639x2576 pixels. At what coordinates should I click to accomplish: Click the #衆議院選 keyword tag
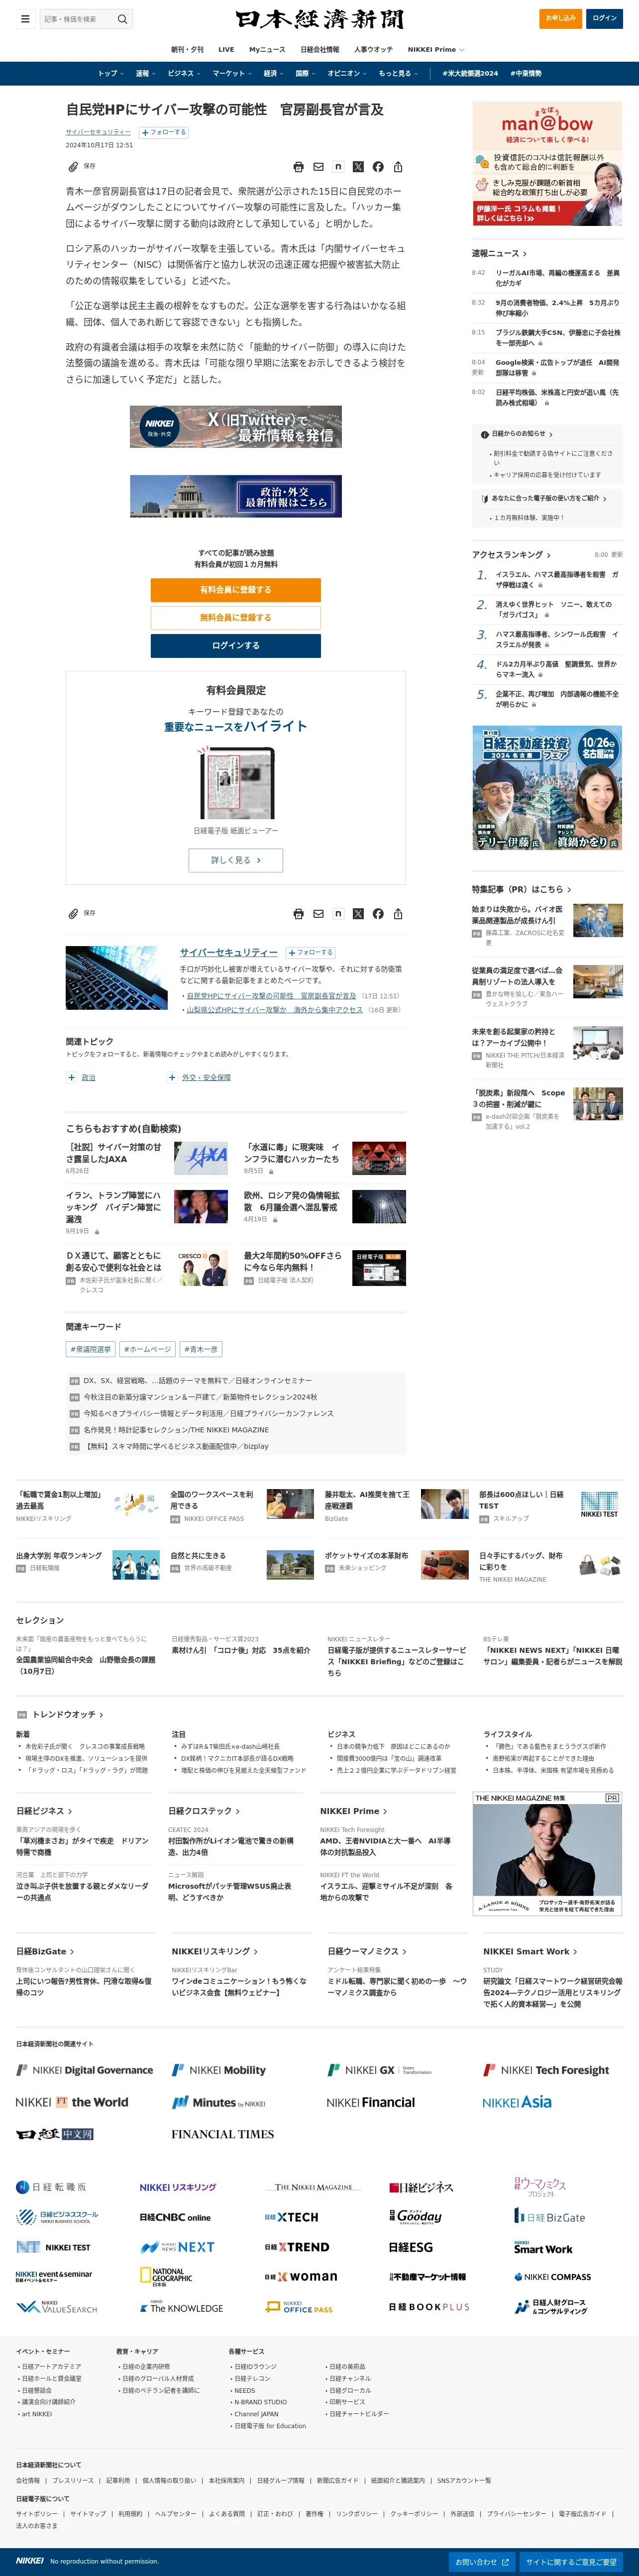pos(91,1349)
